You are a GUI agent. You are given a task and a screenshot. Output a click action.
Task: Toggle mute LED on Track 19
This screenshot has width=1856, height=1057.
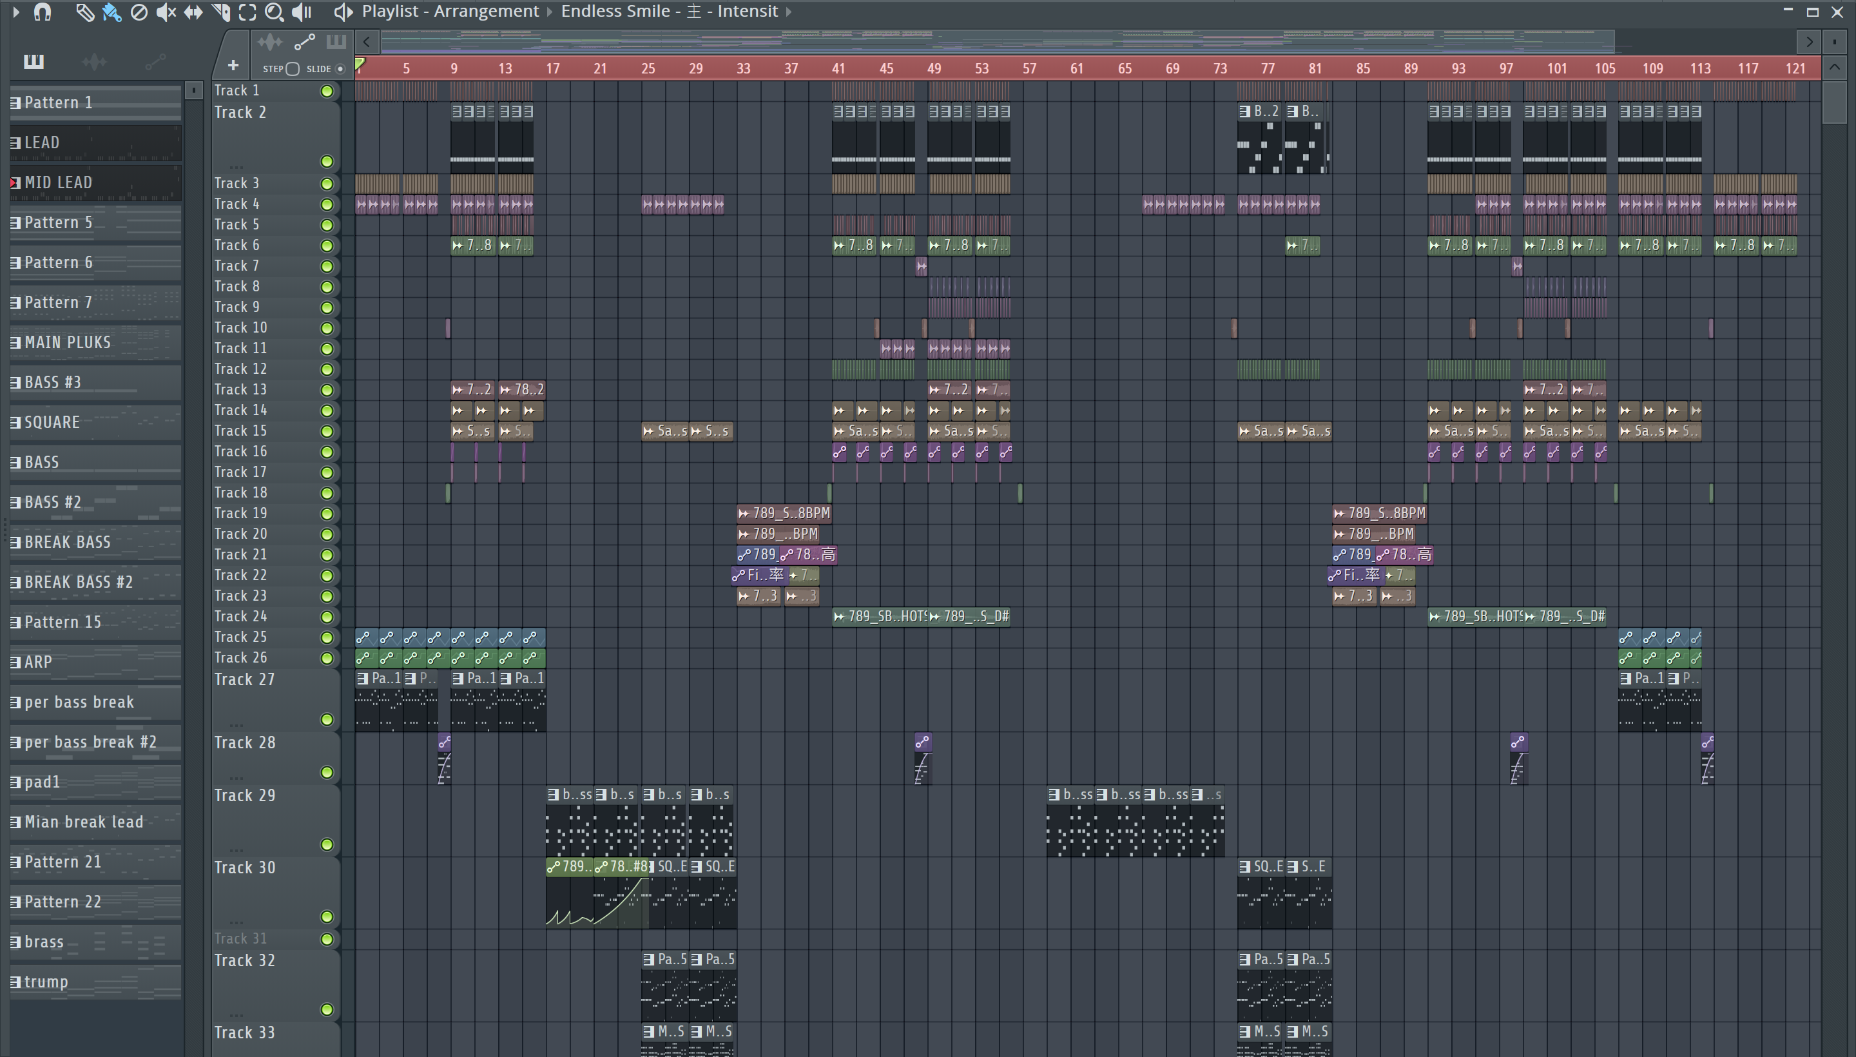point(327,514)
